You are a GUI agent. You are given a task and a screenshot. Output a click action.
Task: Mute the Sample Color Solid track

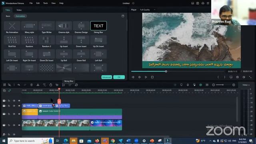[14, 114]
